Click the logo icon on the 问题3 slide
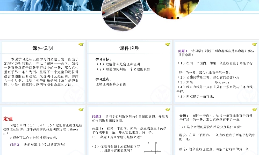The width and height of the screenshot is (259, 155). tap(168, 110)
